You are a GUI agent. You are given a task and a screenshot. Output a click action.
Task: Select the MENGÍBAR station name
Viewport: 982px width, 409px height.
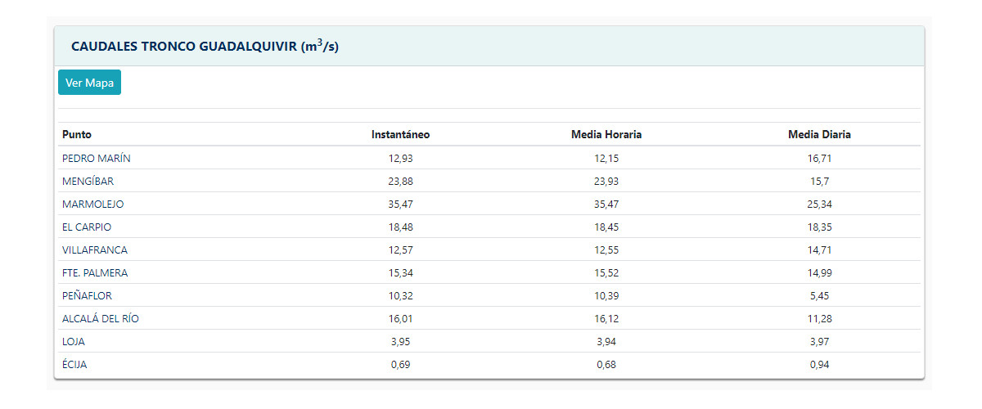[88, 181]
